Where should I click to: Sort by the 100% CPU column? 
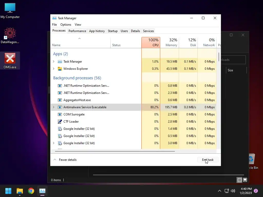point(151,43)
